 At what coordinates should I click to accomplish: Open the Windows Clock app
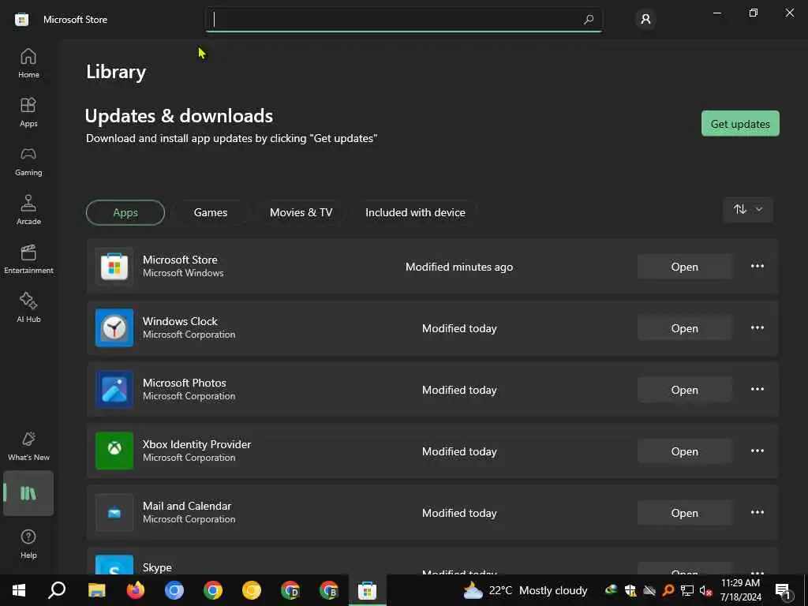(x=684, y=328)
